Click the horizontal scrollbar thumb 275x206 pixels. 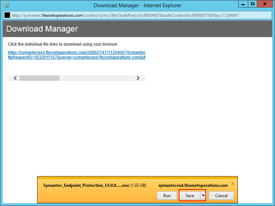40,78
